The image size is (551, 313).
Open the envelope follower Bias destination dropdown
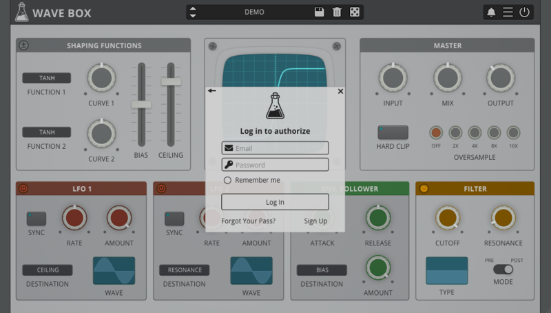click(x=322, y=270)
